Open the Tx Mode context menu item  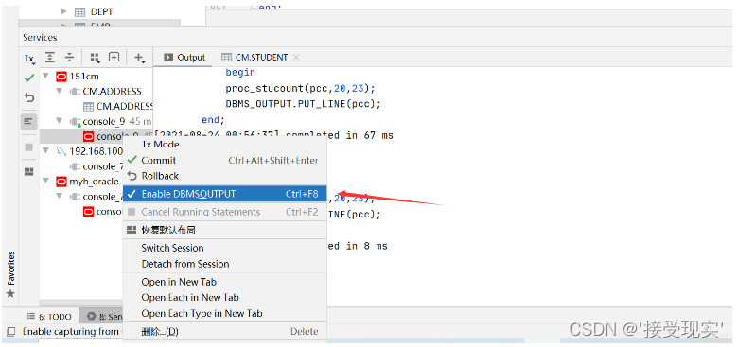coord(224,145)
